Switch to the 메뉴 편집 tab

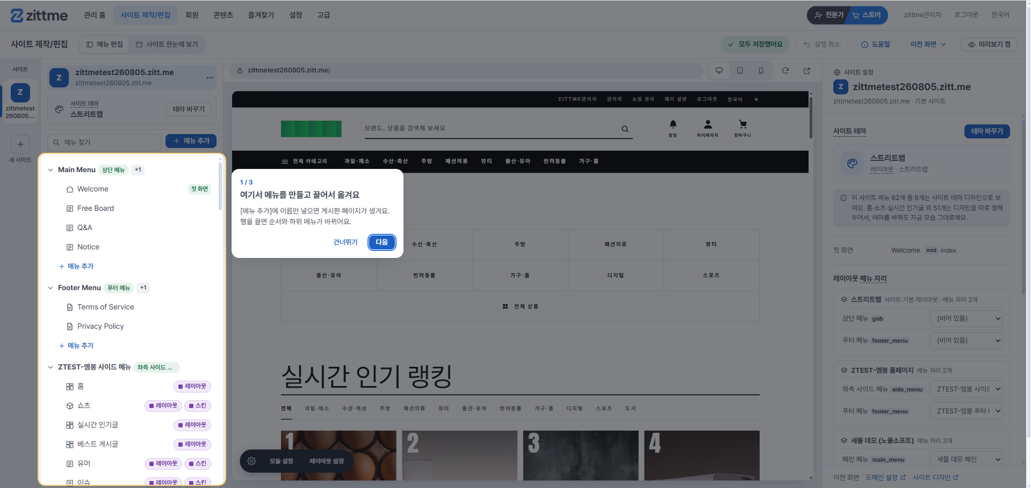(105, 45)
